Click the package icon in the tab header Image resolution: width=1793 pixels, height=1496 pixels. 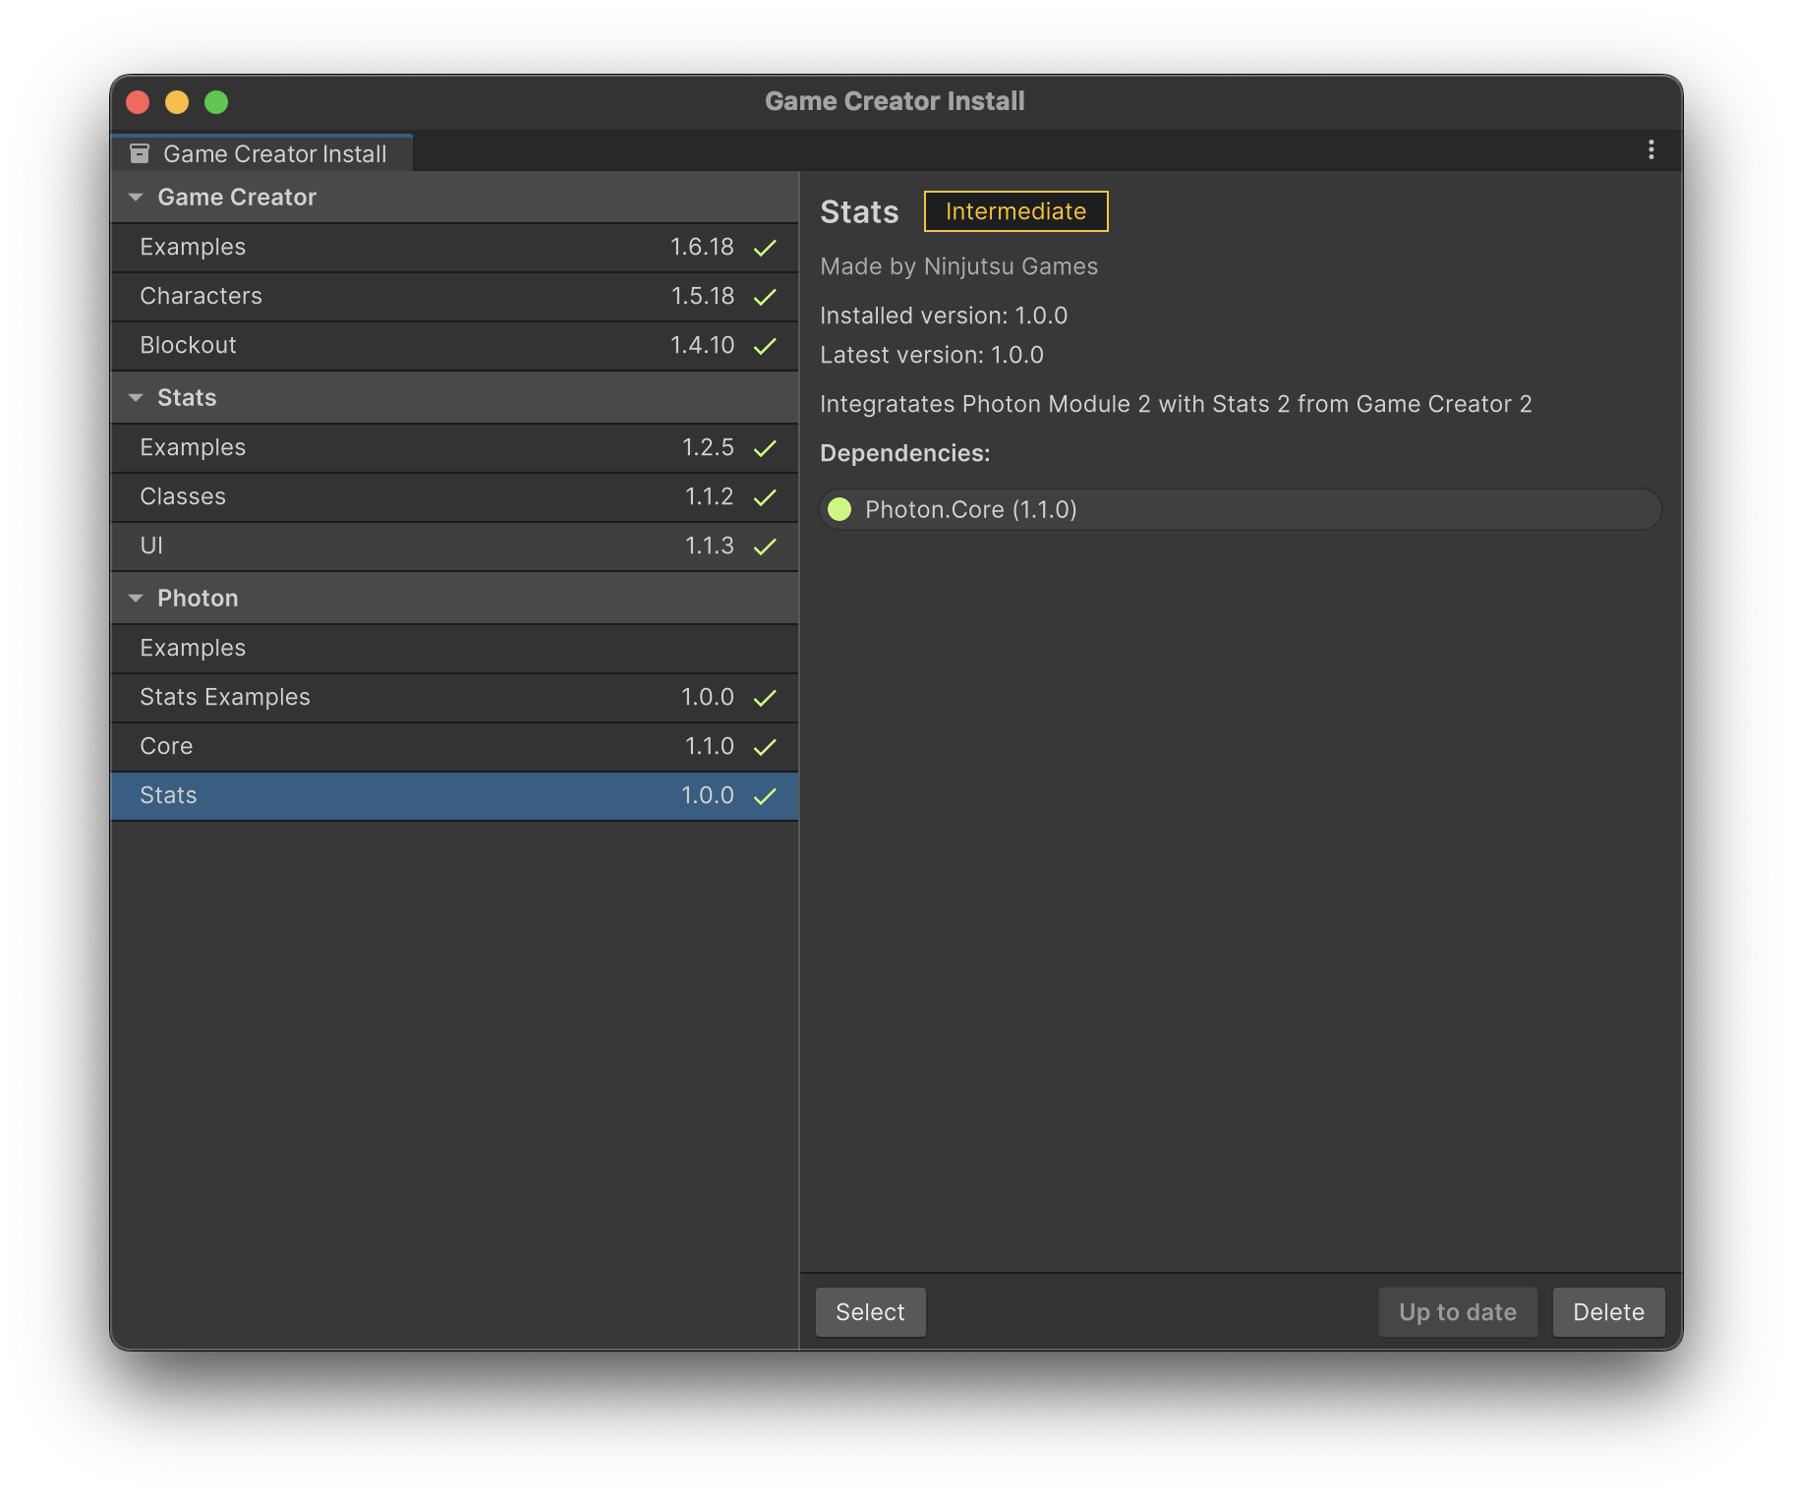[x=140, y=153]
